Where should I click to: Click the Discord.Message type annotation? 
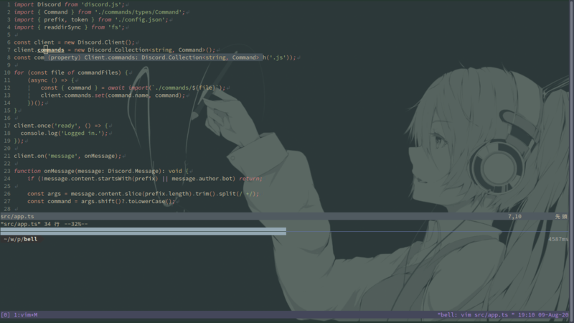click(x=133, y=171)
